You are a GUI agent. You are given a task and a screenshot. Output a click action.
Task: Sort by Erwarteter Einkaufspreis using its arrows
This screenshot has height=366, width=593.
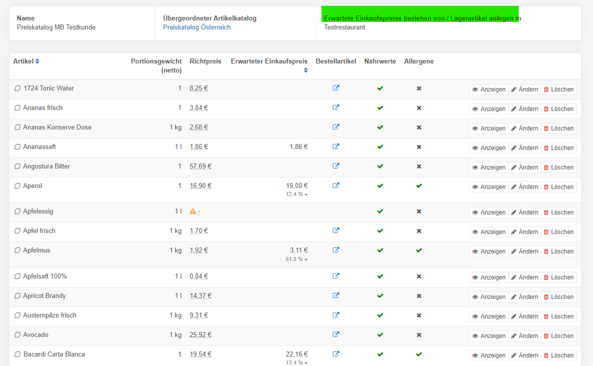pyautogui.click(x=306, y=70)
